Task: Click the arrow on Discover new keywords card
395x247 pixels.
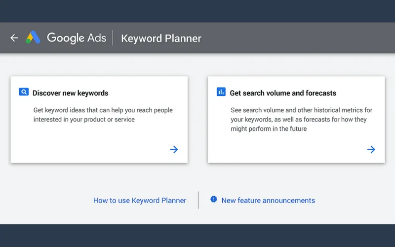Action: click(174, 150)
